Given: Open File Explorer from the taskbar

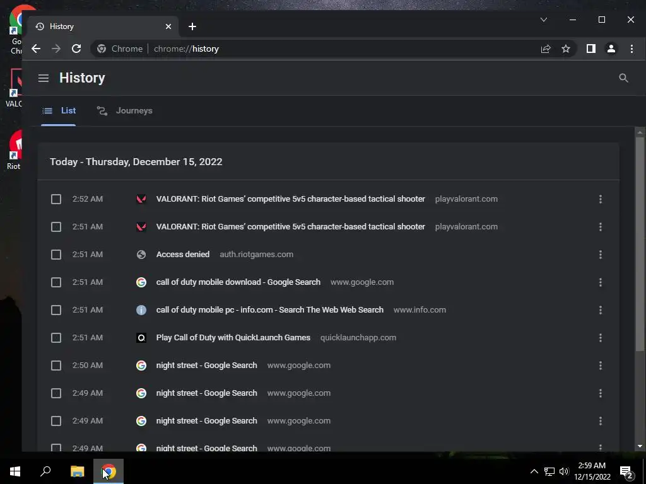Looking at the screenshot, I should click(77, 471).
